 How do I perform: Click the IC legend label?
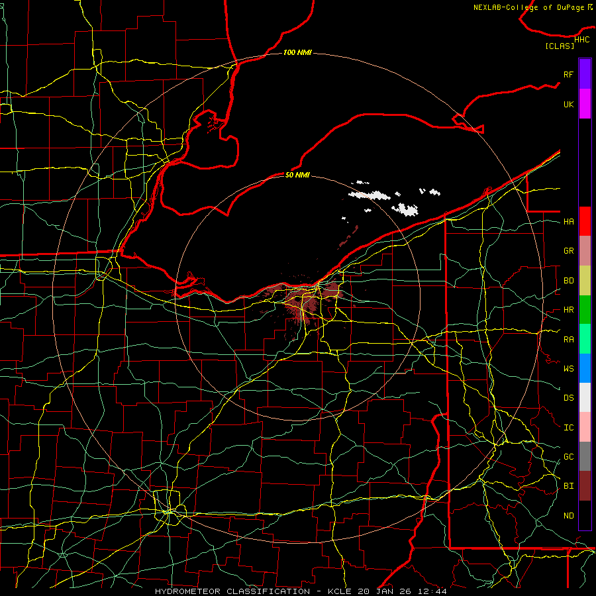coord(569,427)
